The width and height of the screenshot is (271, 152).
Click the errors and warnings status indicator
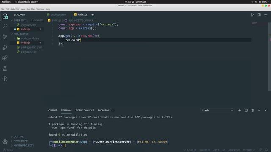click(8, 150)
